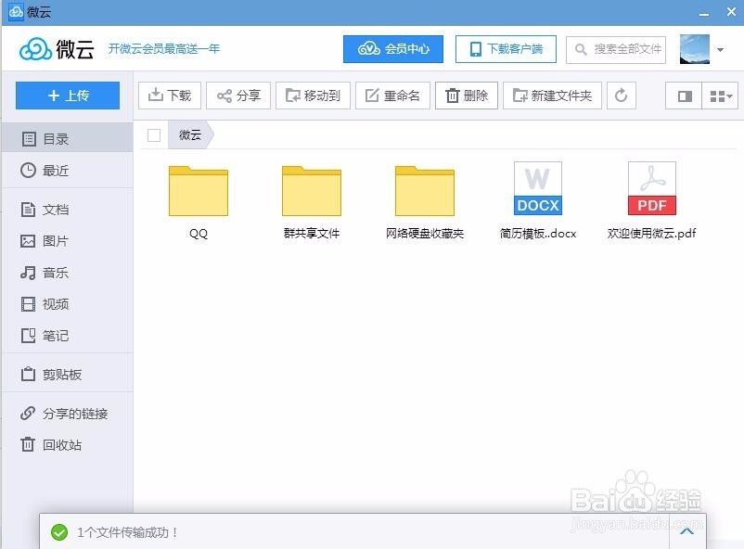744x549 pixels.
Task: Open Shared Links (分享的链接) in sidebar
Action: (68, 414)
